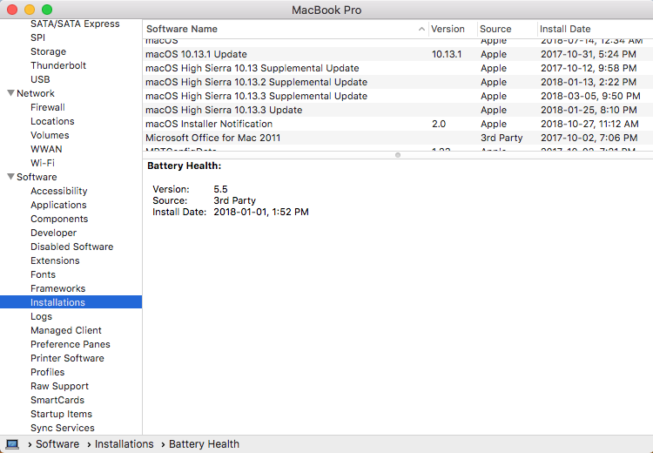Image resolution: width=653 pixels, height=453 pixels.
Task: Select the macOS High Sierra 10.13.3 Update row
Action: [398, 110]
